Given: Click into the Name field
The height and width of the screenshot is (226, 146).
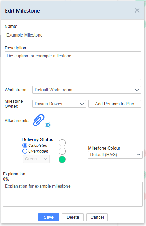Looking at the screenshot, I should (73, 35).
